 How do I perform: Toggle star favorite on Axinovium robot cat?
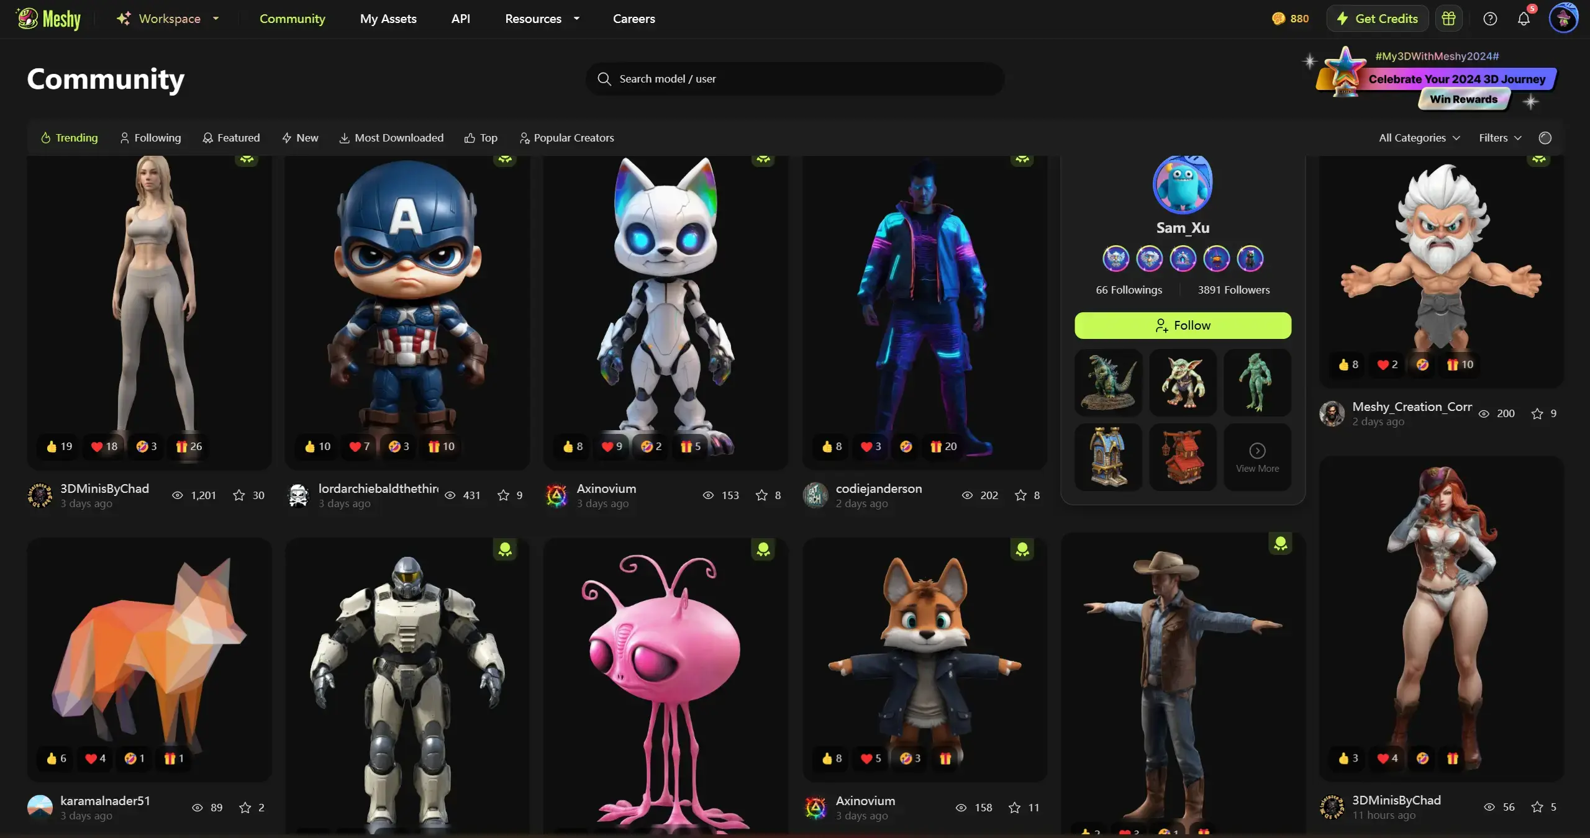[x=761, y=495]
